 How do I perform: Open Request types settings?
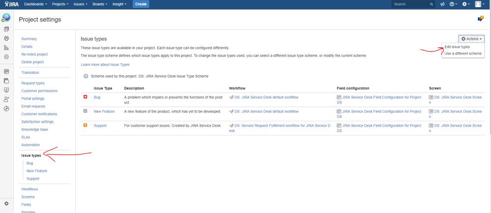(33, 83)
